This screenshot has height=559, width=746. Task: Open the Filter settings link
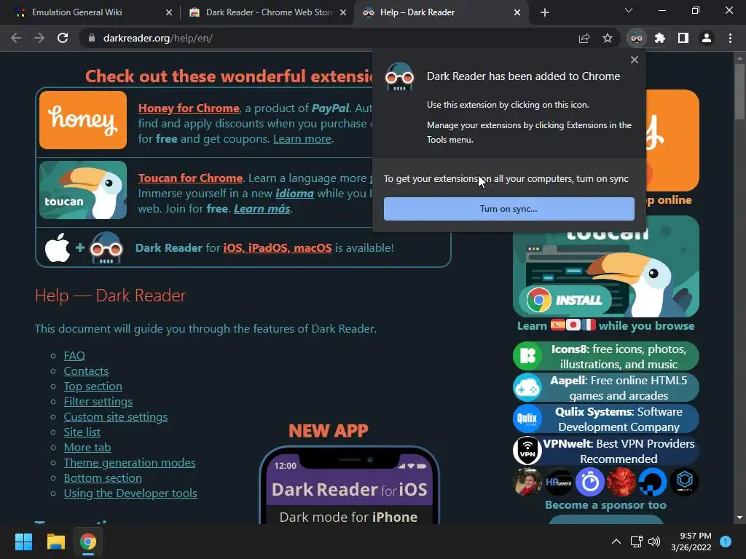[98, 401]
